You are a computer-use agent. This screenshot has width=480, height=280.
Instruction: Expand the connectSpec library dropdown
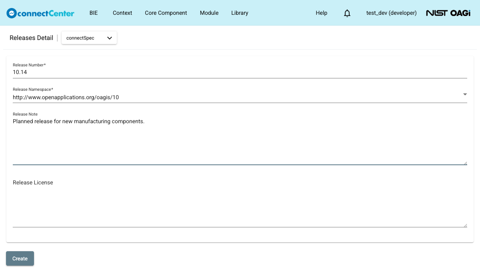[x=89, y=38]
